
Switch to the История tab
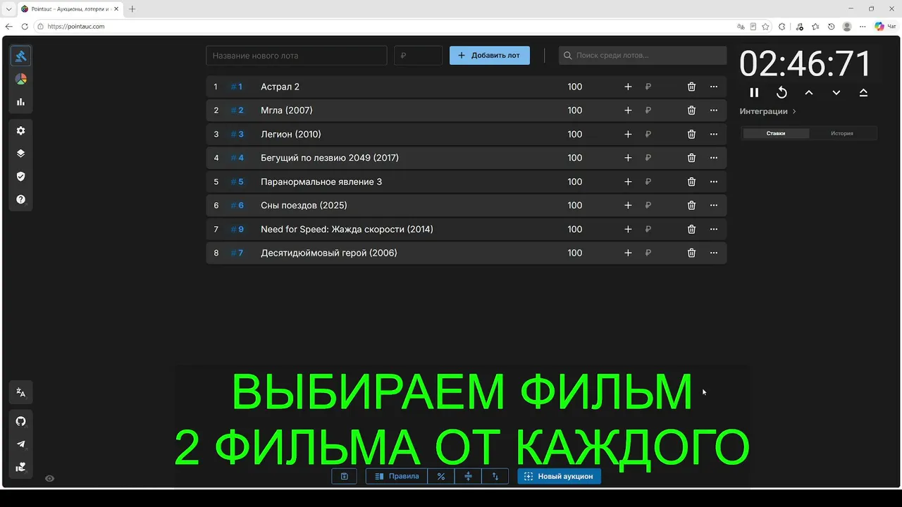(842, 133)
